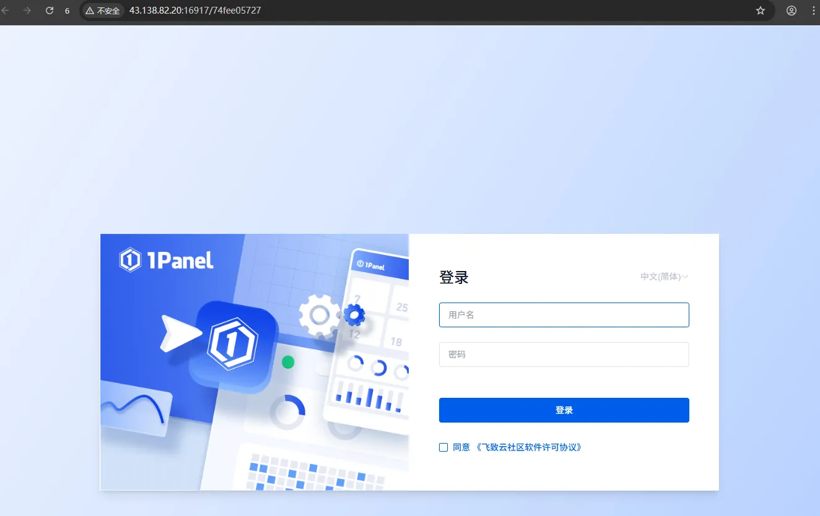Open the 飞致云社区软件许可协议 license link
This screenshot has width=820, height=516.
tap(528, 447)
